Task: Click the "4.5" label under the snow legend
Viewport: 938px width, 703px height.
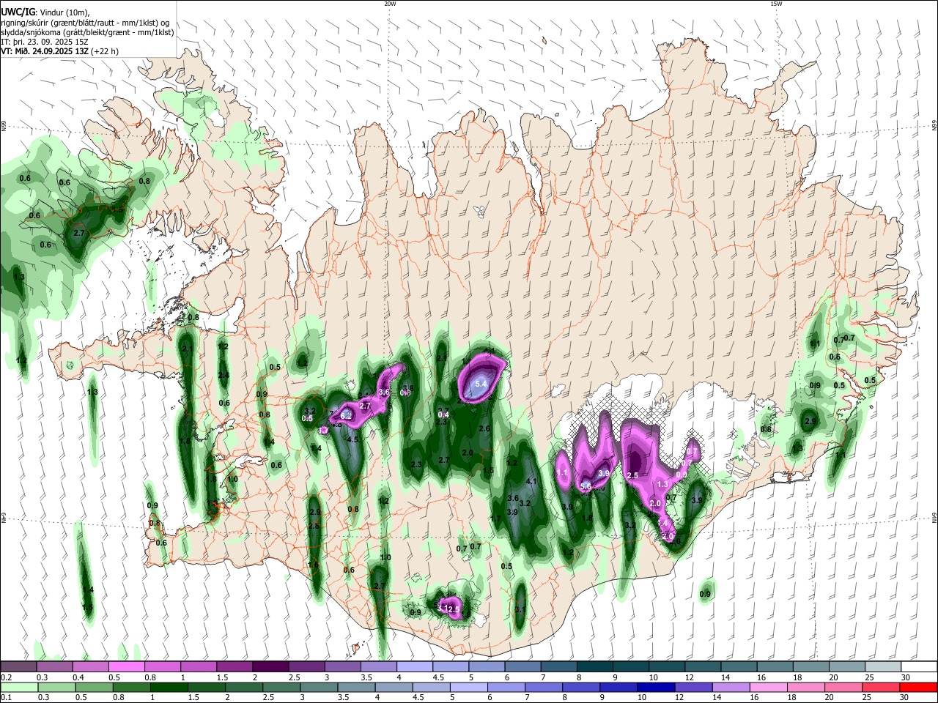Action: click(438, 677)
